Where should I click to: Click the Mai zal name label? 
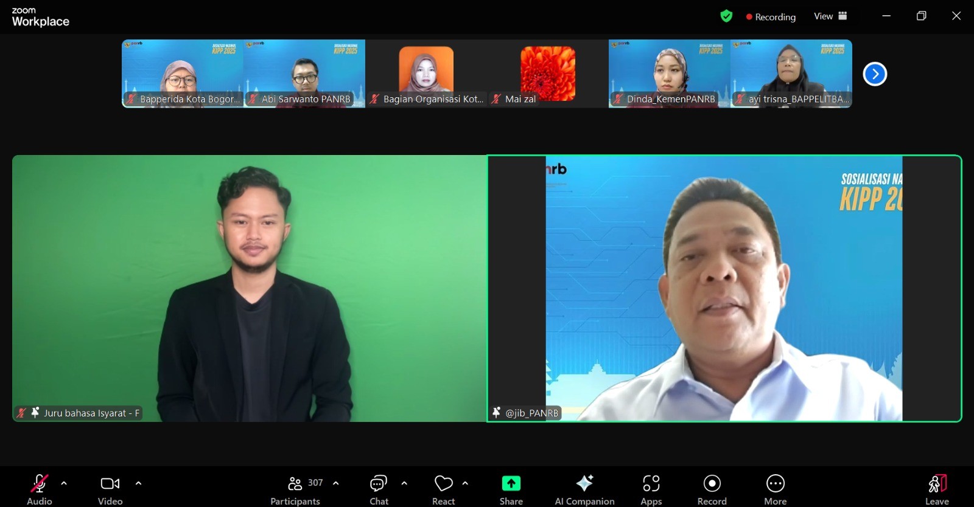click(520, 99)
